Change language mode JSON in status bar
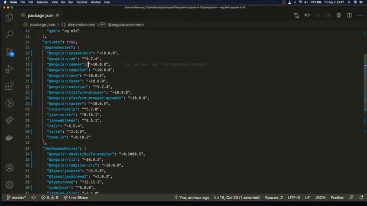Image resolution: width=367 pixels, height=206 pixels. (320, 197)
